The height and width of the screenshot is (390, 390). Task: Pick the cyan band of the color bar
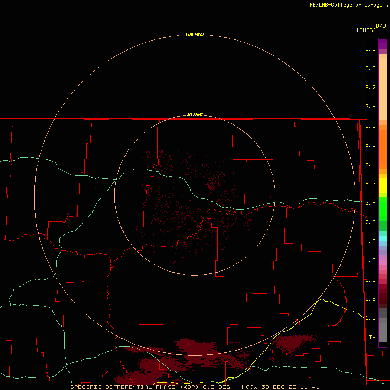(383, 238)
